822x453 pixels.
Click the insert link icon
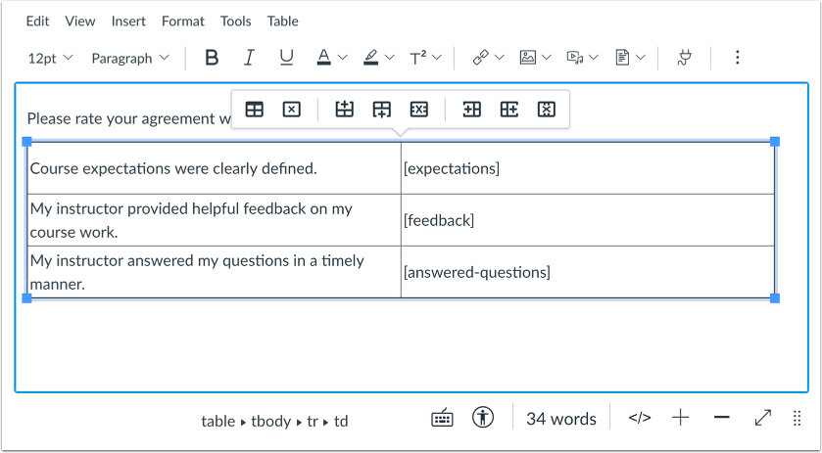point(480,57)
